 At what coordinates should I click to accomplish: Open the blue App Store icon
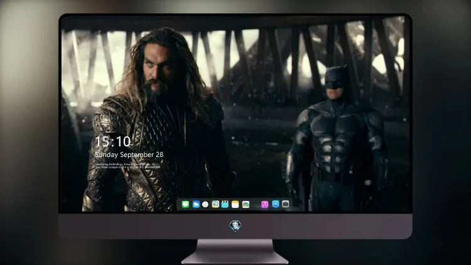click(276, 204)
